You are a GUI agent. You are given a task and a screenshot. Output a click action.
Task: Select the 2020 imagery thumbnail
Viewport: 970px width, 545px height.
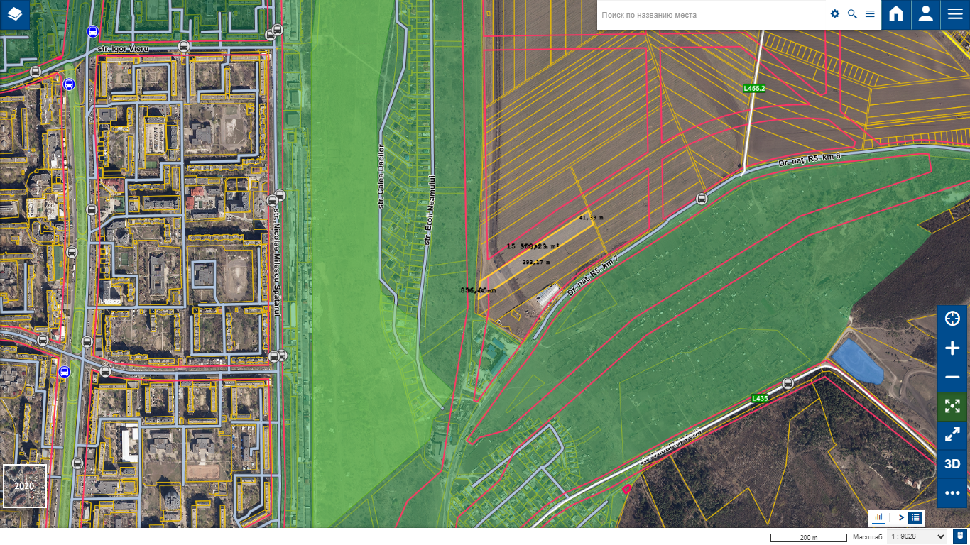pos(25,486)
